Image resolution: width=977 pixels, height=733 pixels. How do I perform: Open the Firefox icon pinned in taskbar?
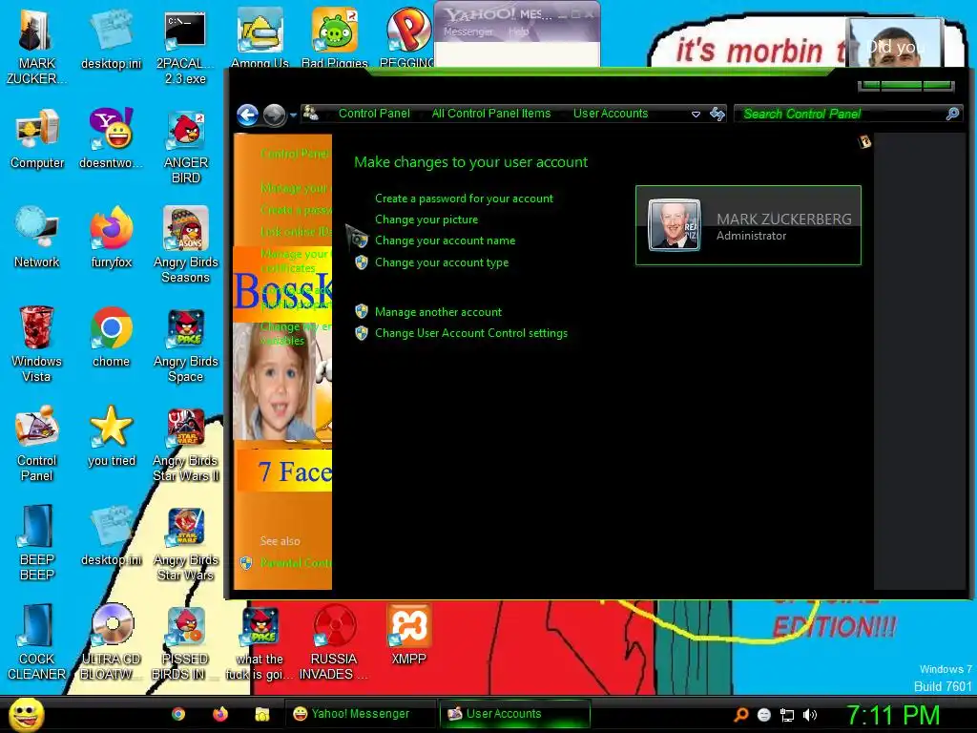tap(220, 714)
